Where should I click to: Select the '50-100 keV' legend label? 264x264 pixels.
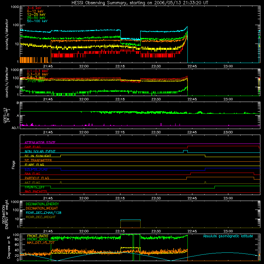37,21
